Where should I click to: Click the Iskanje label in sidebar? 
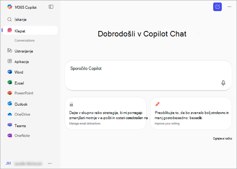(20, 19)
